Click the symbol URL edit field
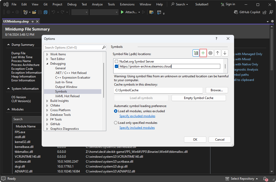276x182 pixels. coord(169,66)
